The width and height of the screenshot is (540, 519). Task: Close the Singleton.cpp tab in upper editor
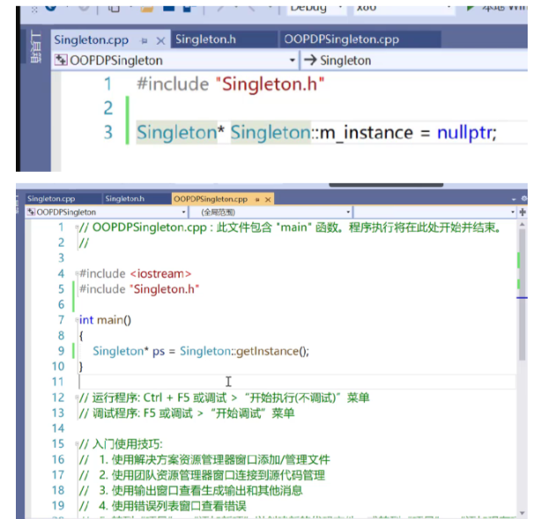[x=160, y=41]
